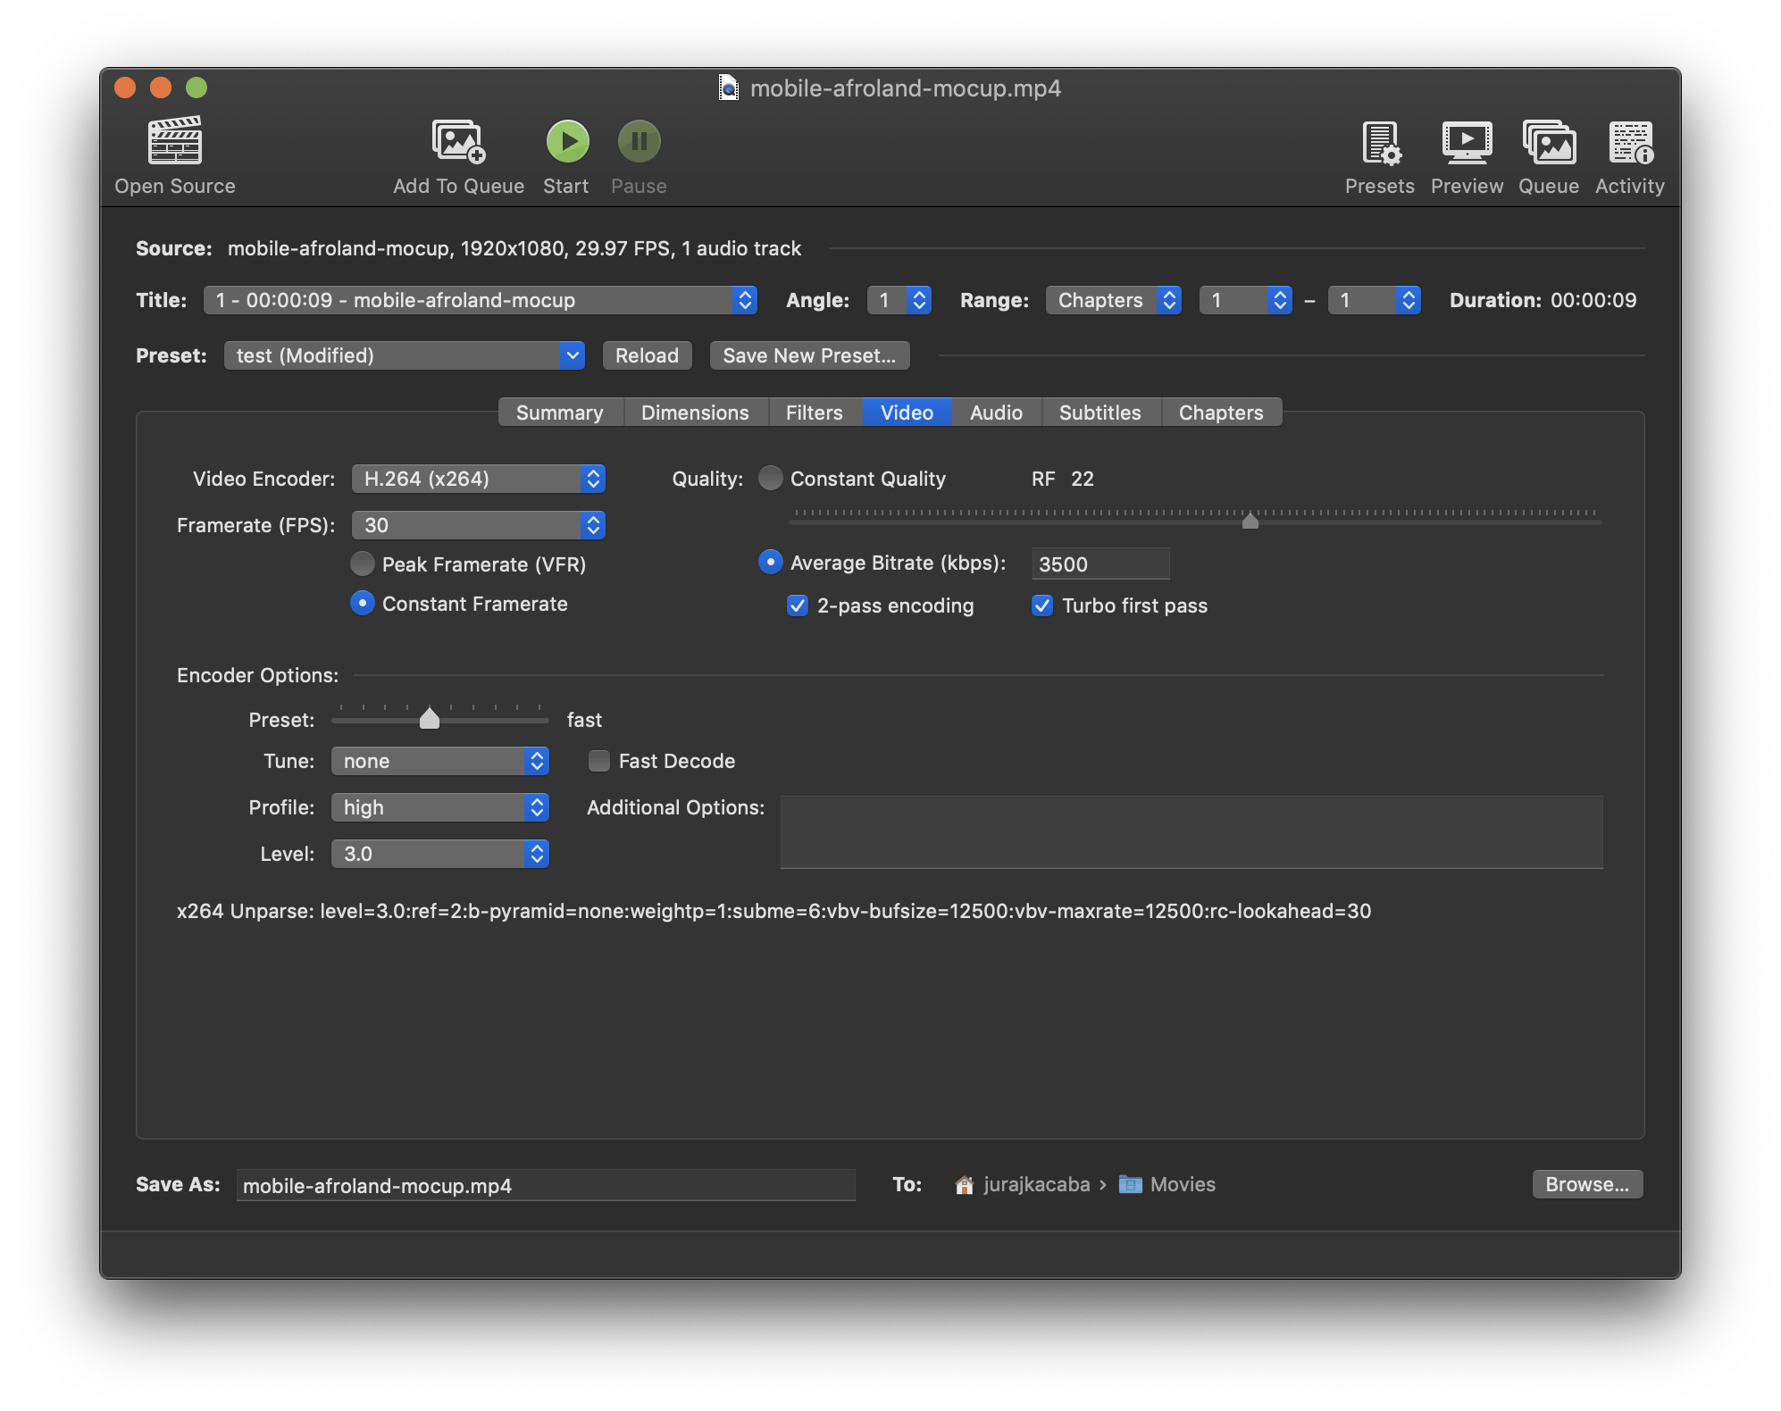Open the Range type Chapters dropdown
The width and height of the screenshot is (1781, 1411).
coord(1114,300)
